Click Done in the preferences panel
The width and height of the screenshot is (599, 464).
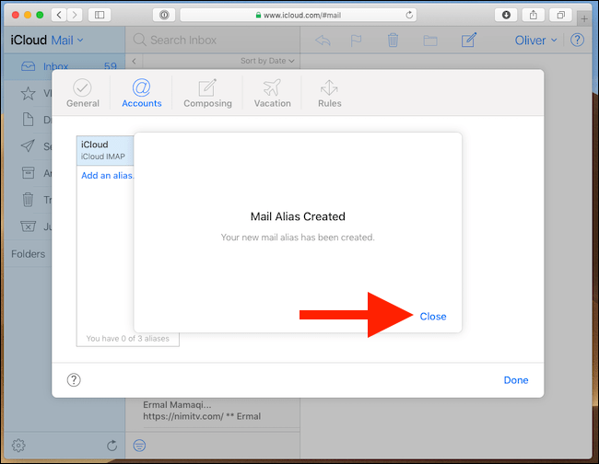pos(516,380)
